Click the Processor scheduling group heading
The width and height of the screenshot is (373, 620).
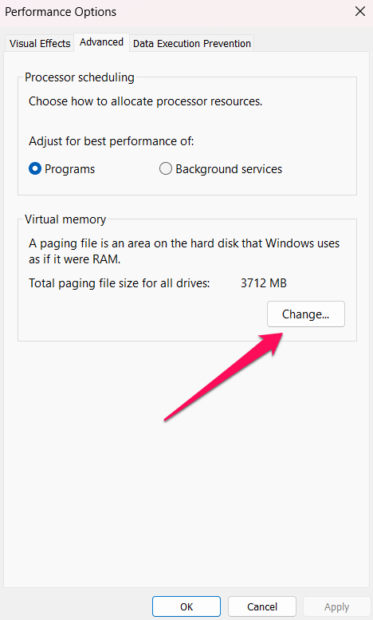tap(80, 77)
